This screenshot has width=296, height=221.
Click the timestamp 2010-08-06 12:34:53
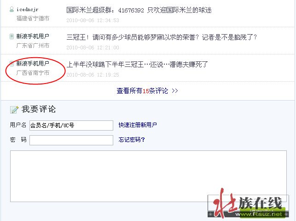point(93,20)
